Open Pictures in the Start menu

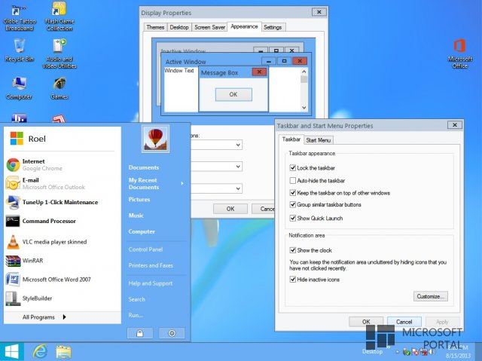[139, 200]
